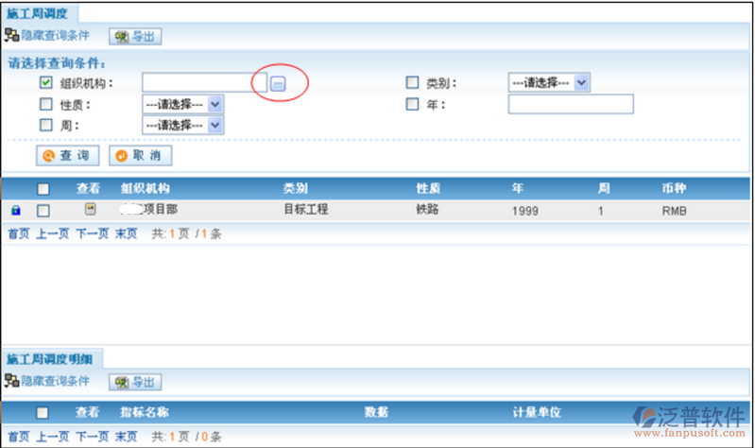Click the 组织机构 column header
Viewport: 755px width, 448px height.
tap(145, 188)
